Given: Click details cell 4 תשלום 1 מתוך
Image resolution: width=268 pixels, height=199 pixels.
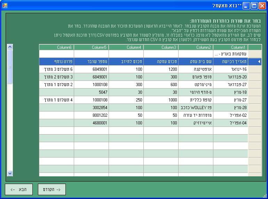Looking at the screenshot, I should (57, 100).
